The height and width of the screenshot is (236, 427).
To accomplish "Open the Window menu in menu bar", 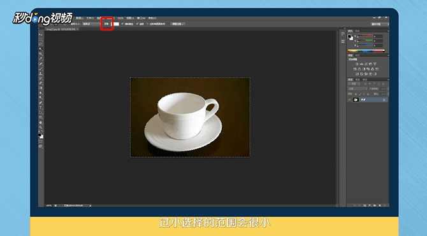I will [x=141, y=18].
